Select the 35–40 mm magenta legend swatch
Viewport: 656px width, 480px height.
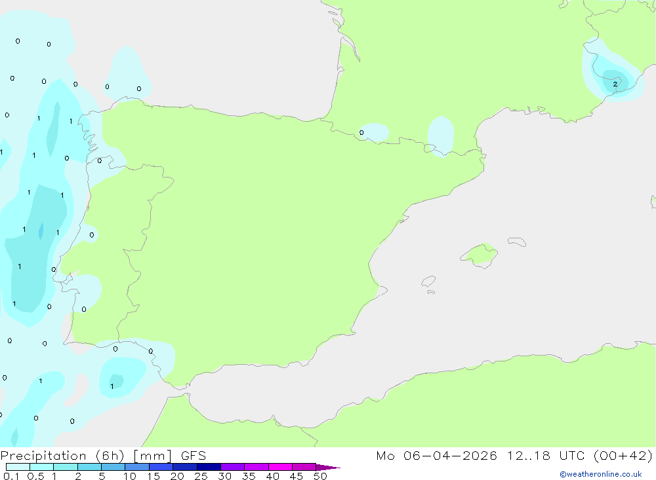(256, 467)
